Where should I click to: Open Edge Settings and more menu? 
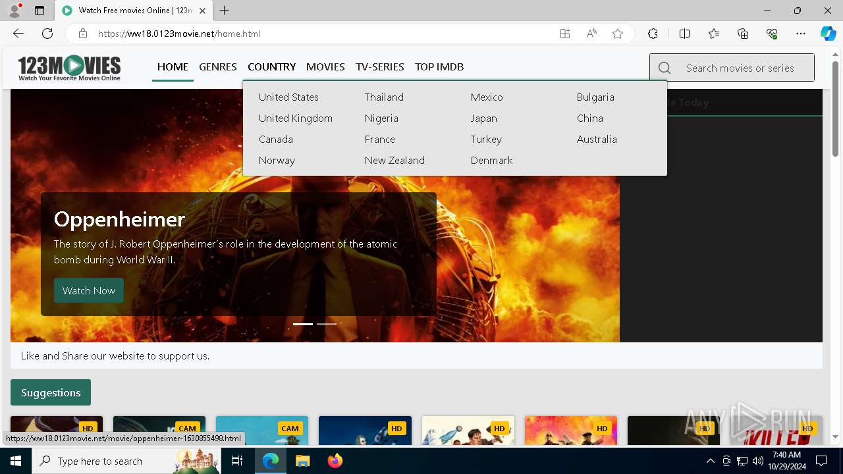(801, 34)
